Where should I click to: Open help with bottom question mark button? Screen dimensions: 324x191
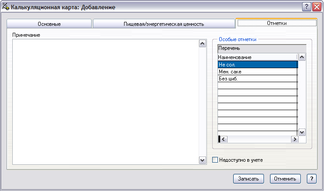[312, 179]
